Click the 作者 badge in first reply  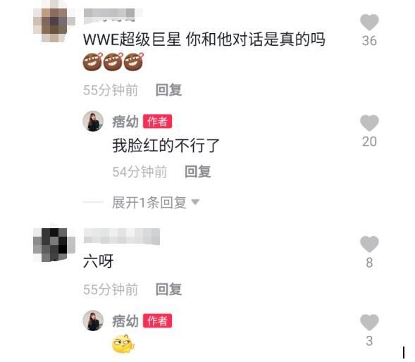(158, 121)
